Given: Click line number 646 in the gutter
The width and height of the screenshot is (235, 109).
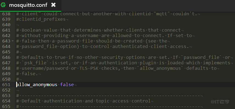Looking at the screenshot, I should click(x=6, y=57).
